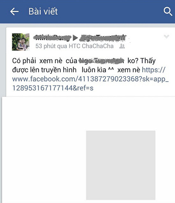Open the poster's profile picture thumbnail
Screen dimensions: 175x203
21,42
